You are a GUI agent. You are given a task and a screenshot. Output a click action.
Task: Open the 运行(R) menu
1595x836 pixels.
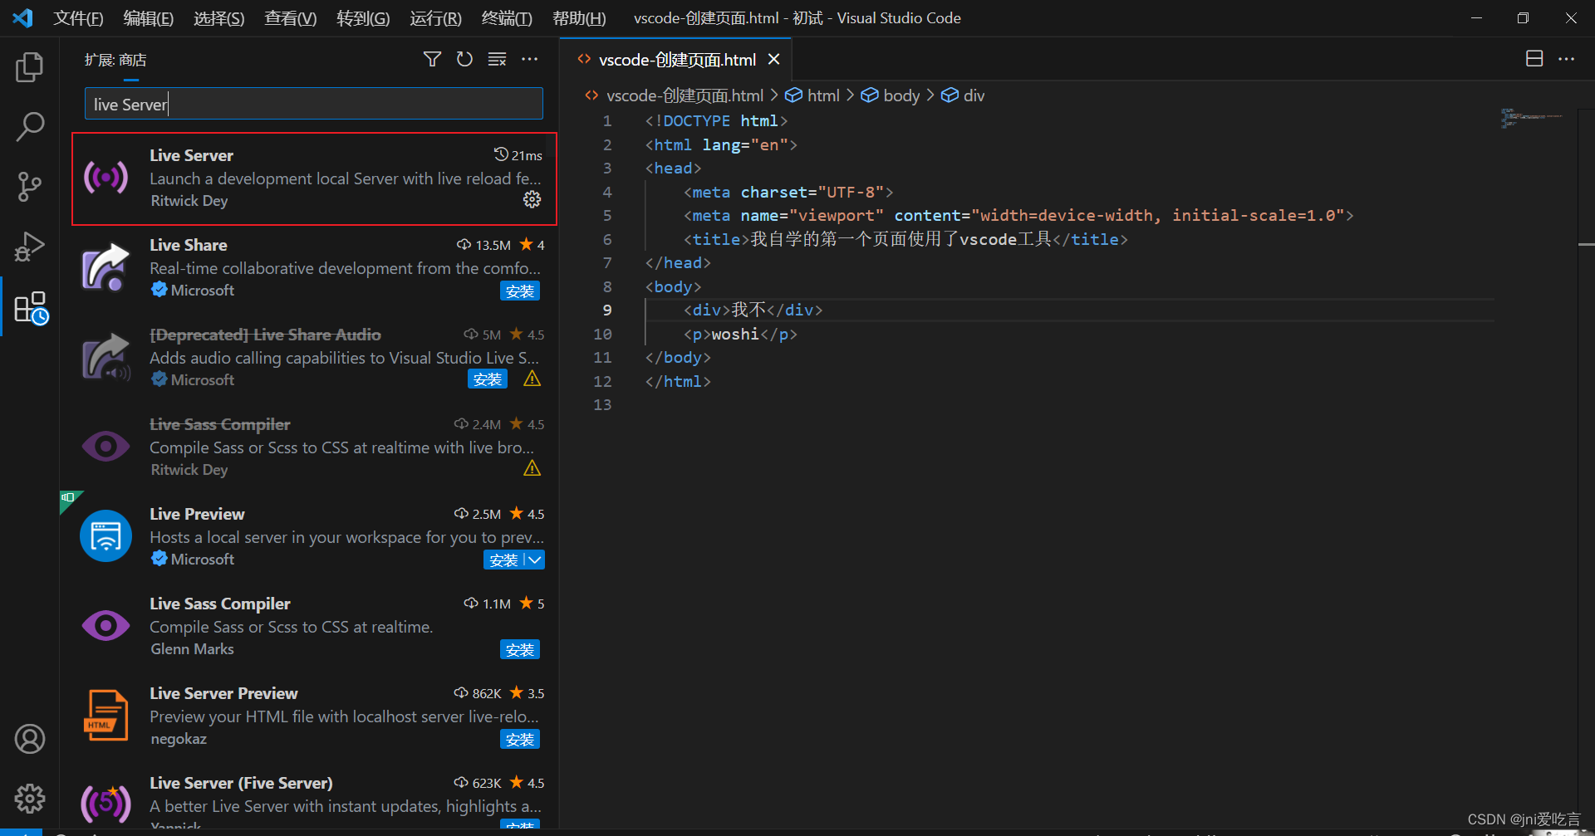[434, 17]
